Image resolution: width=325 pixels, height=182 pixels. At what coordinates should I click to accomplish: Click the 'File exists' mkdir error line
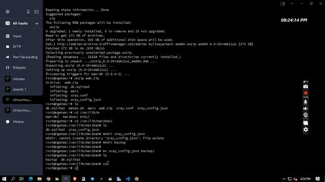pos(105,138)
